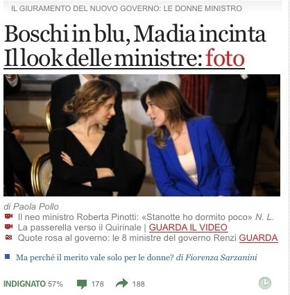Open the photo of the two ministers
Screen dimensions: 290x295
(x=142, y=135)
